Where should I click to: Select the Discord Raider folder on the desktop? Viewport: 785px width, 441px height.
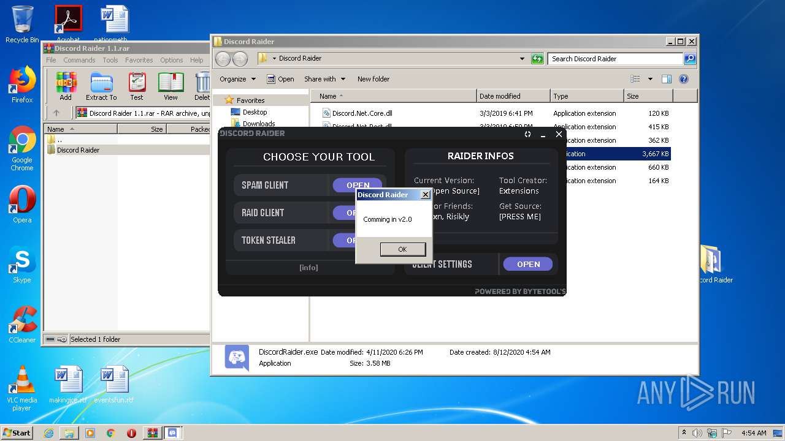pos(715,265)
